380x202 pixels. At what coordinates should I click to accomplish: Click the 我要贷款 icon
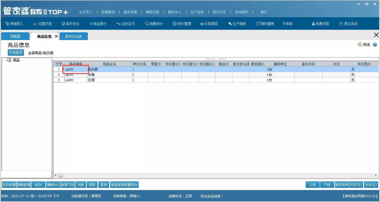tap(320, 24)
